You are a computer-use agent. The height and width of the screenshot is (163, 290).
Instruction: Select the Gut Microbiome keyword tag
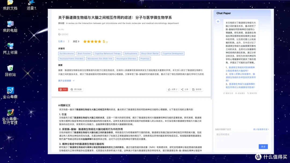tap(67, 54)
